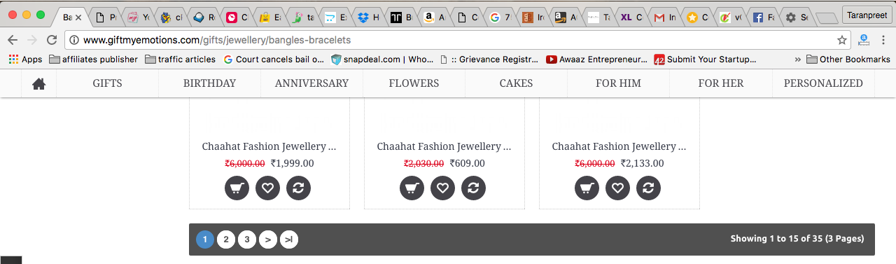Screen dimensions: 896x264
Task: Jump to the last page button
Action: pos(289,239)
